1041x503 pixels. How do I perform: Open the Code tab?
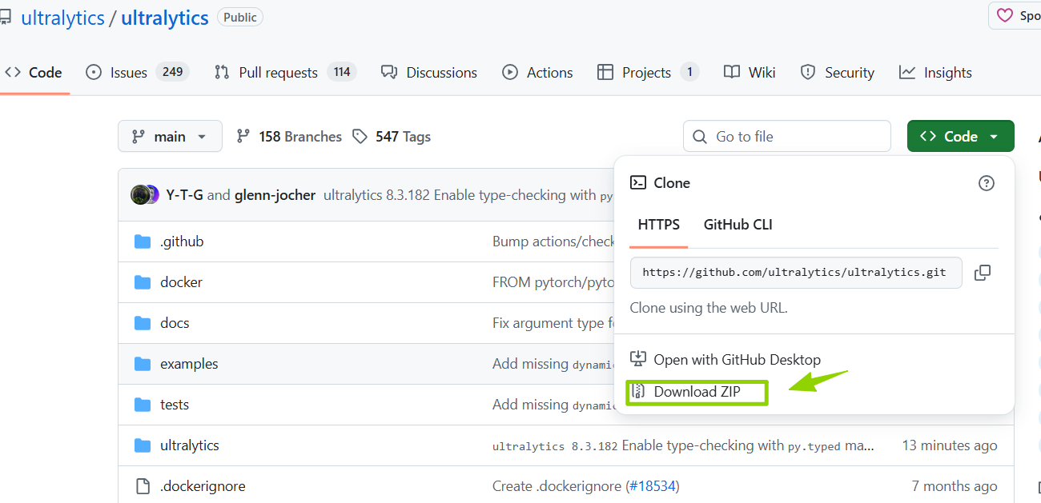coord(33,73)
